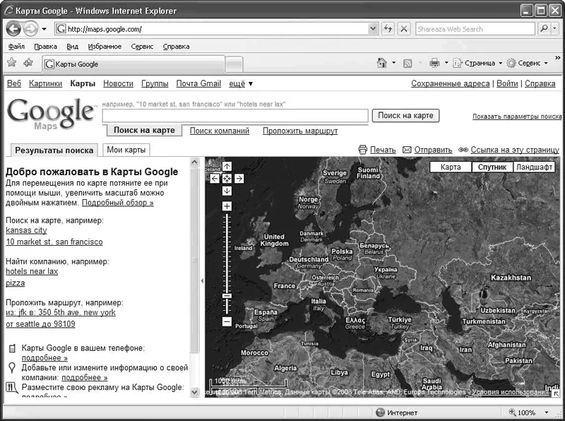Refresh the page using the refresh icon

click(388, 29)
